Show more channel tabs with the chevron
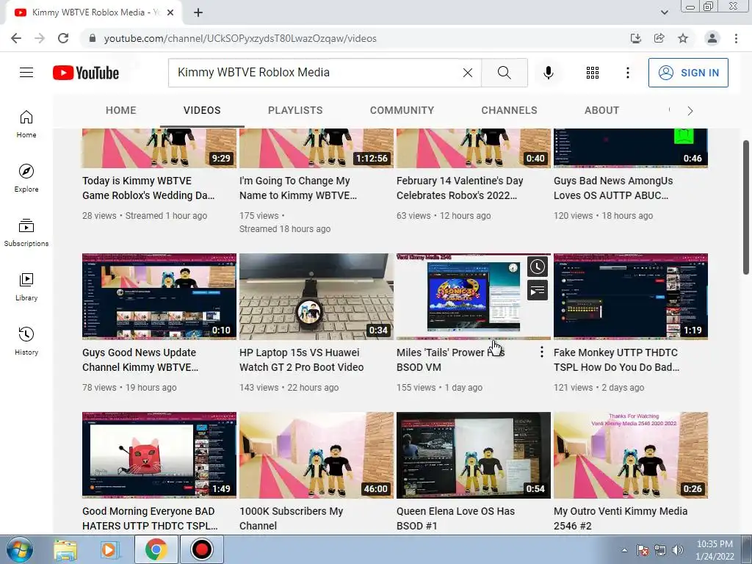The image size is (752, 564). pyautogui.click(x=690, y=111)
